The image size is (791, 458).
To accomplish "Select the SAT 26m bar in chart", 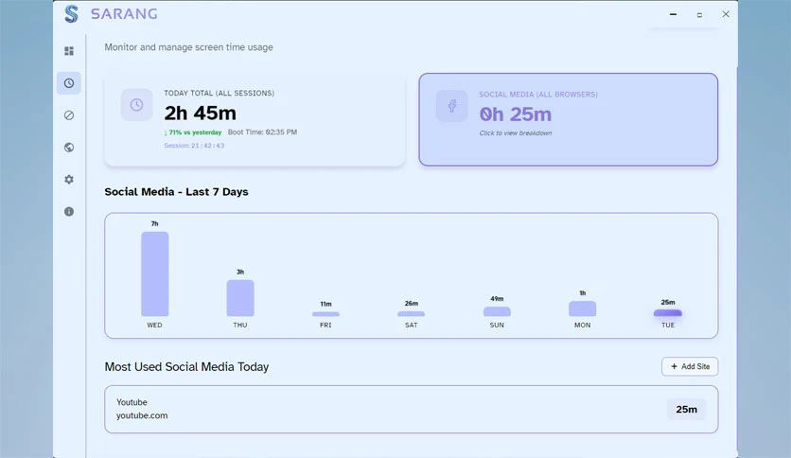I will [412, 314].
